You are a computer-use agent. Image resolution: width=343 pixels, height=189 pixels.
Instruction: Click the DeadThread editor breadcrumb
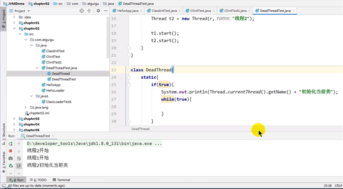(x=141, y=129)
